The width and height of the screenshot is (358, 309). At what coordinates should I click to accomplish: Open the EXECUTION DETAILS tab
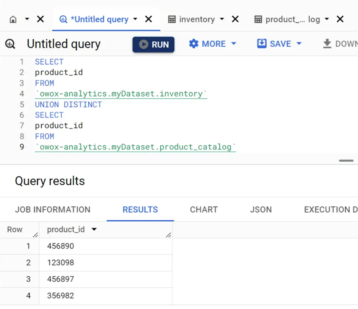[x=331, y=210]
